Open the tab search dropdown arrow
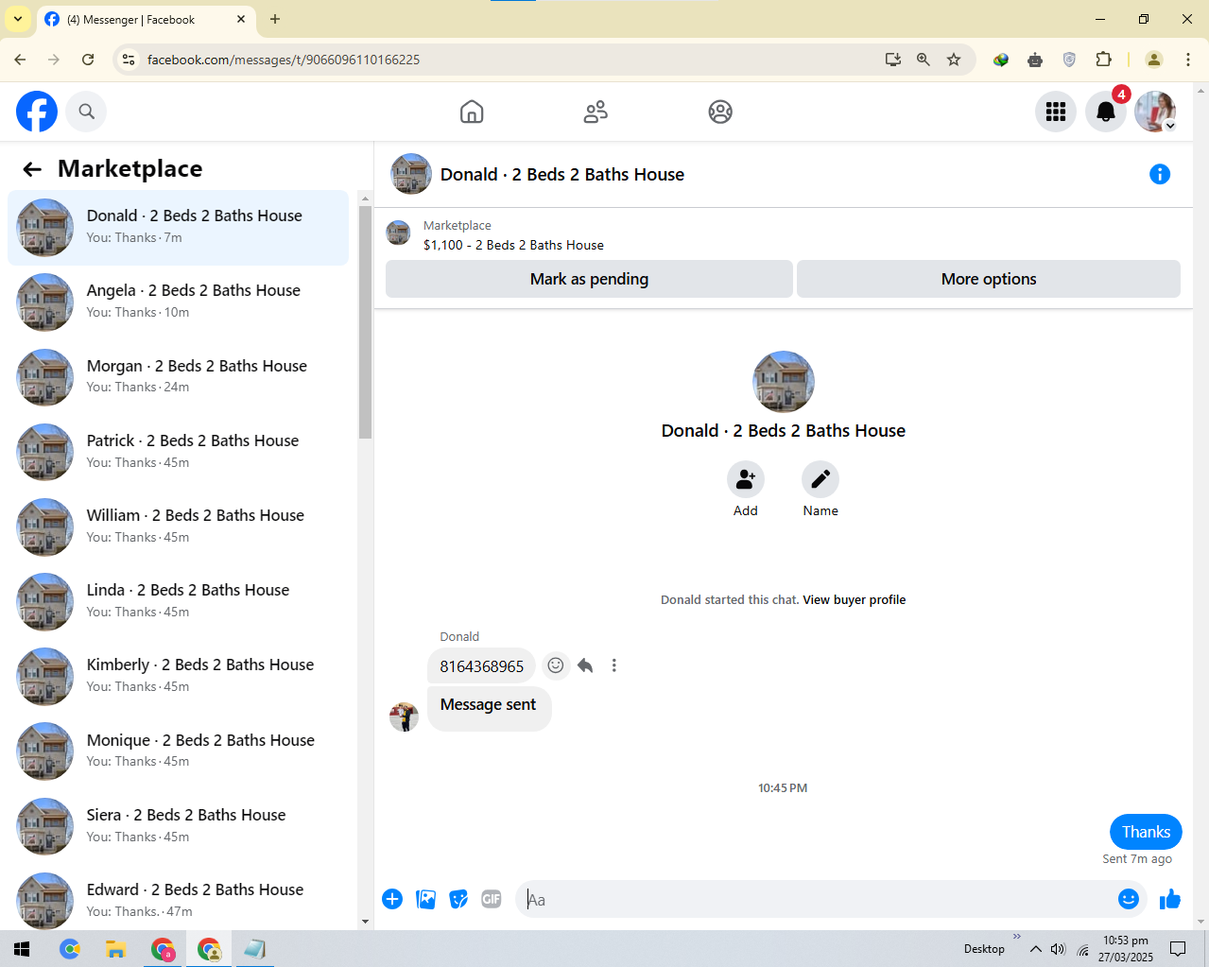Screen dimensions: 1209x967 coord(18,19)
